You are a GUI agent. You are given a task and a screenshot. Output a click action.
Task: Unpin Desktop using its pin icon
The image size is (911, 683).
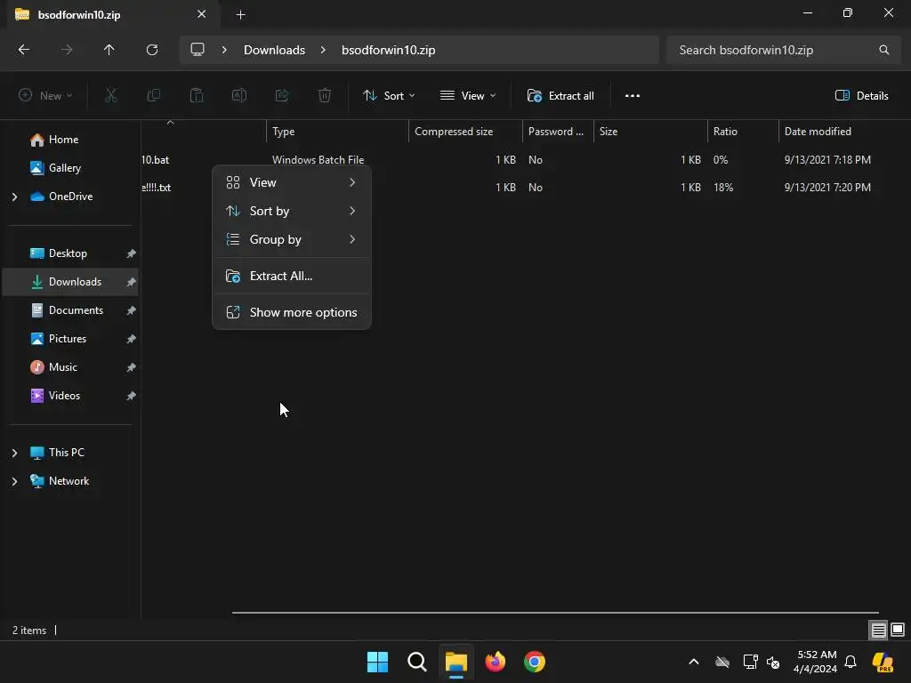[x=132, y=253]
